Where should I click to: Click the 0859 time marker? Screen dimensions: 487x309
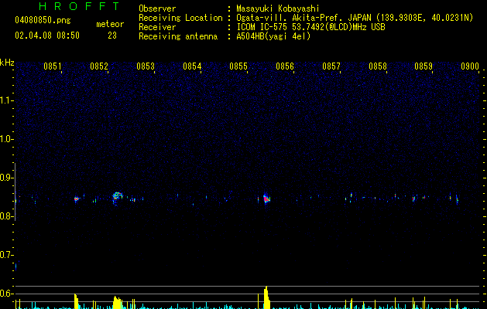point(424,66)
